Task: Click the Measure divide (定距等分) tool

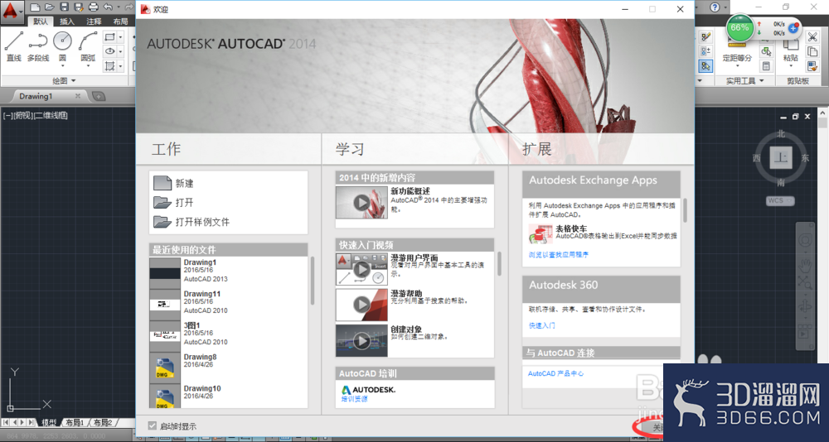Action: point(737,53)
